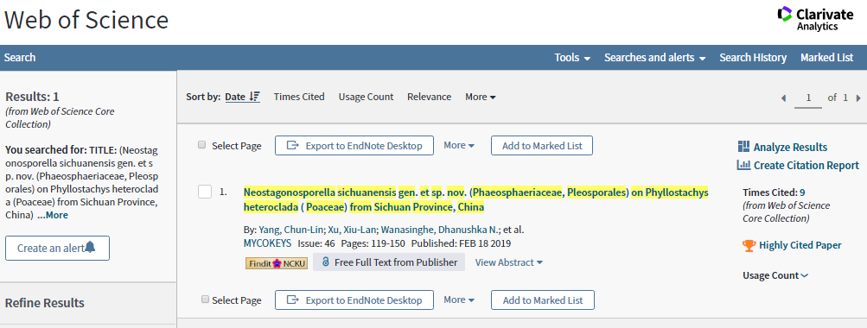Open Search History from the nav bar
This screenshot has width=867, height=328.
coord(753,58)
